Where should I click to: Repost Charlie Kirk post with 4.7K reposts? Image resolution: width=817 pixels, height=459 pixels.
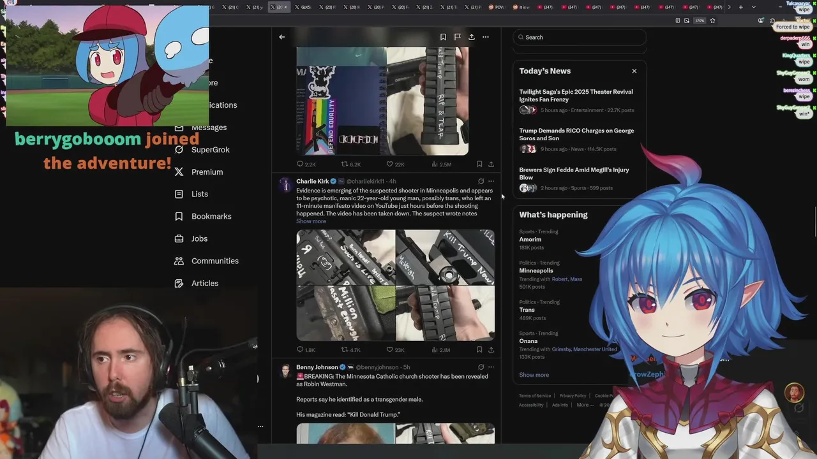pyautogui.click(x=351, y=350)
